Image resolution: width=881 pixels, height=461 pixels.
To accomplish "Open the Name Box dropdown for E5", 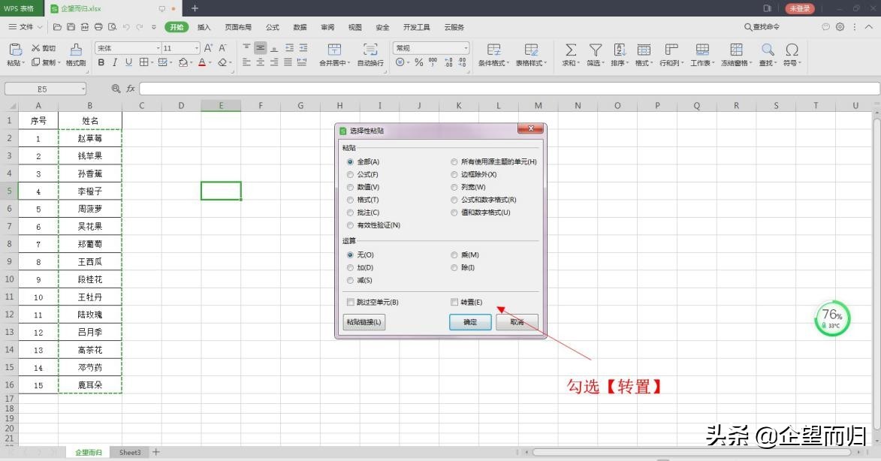I will click(83, 89).
